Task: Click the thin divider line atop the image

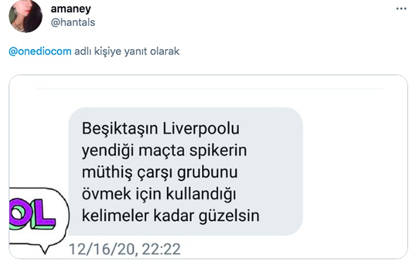Action: pyautogui.click(x=209, y=89)
